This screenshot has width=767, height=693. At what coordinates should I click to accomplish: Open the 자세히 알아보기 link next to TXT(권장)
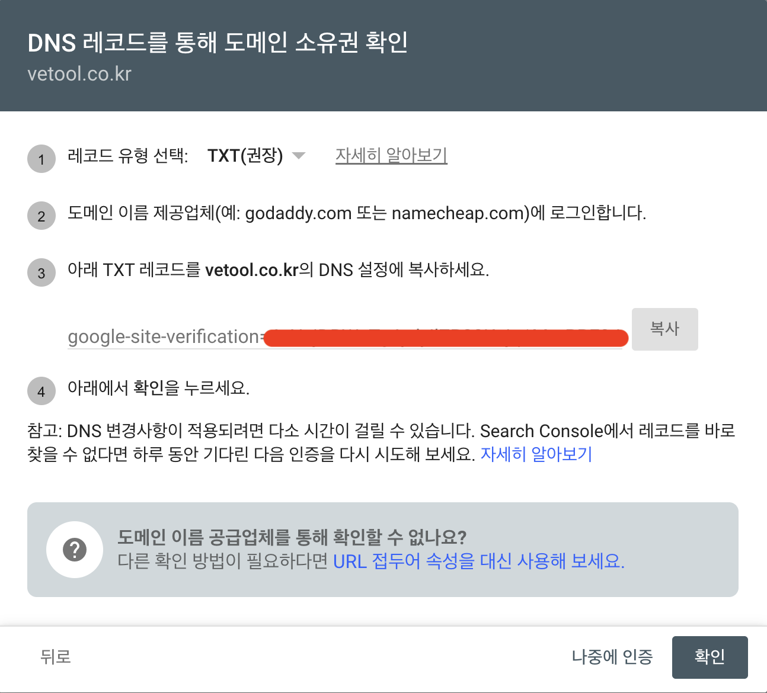click(x=391, y=155)
